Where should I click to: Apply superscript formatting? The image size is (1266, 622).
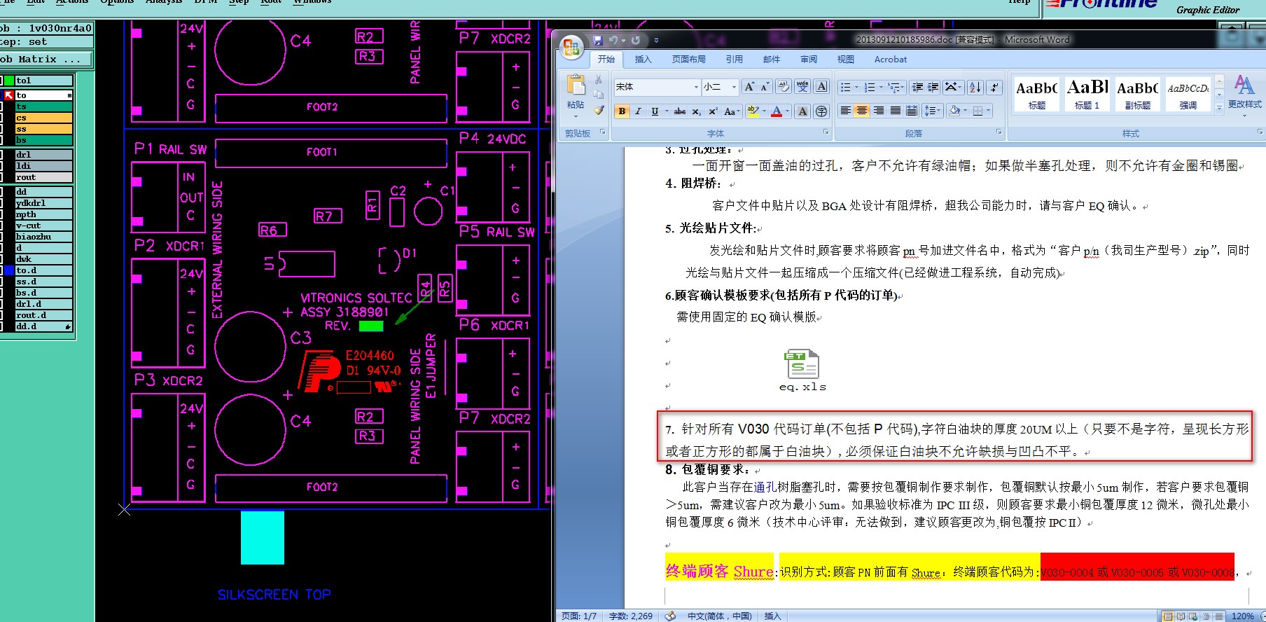tap(713, 111)
